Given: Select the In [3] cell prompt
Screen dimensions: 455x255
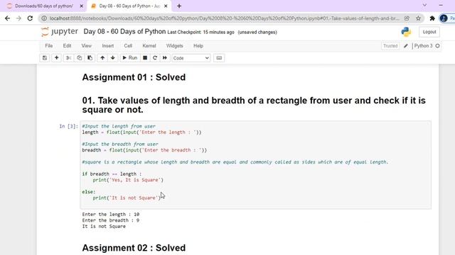Looking at the screenshot, I should coord(69,126).
